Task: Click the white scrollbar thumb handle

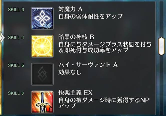Action: [x=161, y=46]
